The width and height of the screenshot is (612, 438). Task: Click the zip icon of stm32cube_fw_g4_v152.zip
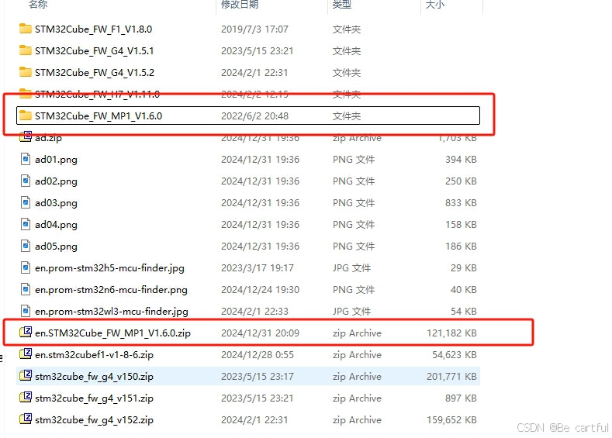[x=26, y=419]
